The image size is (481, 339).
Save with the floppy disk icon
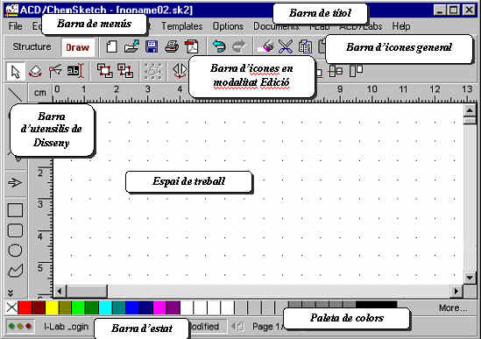(x=152, y=47)
